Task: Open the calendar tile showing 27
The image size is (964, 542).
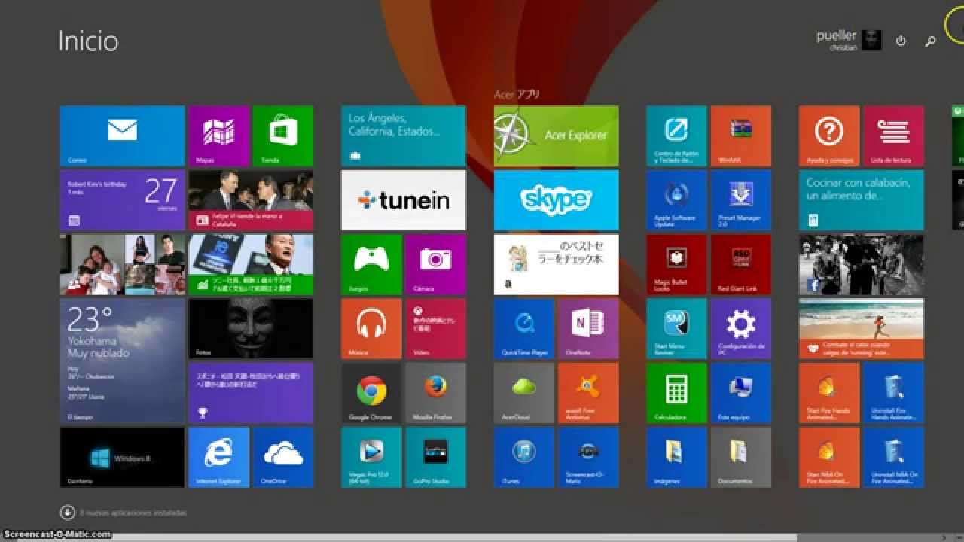Action: coord(122,200)
